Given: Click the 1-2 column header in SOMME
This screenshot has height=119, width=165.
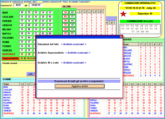Looking at the screenshot, I should point(22,84).
